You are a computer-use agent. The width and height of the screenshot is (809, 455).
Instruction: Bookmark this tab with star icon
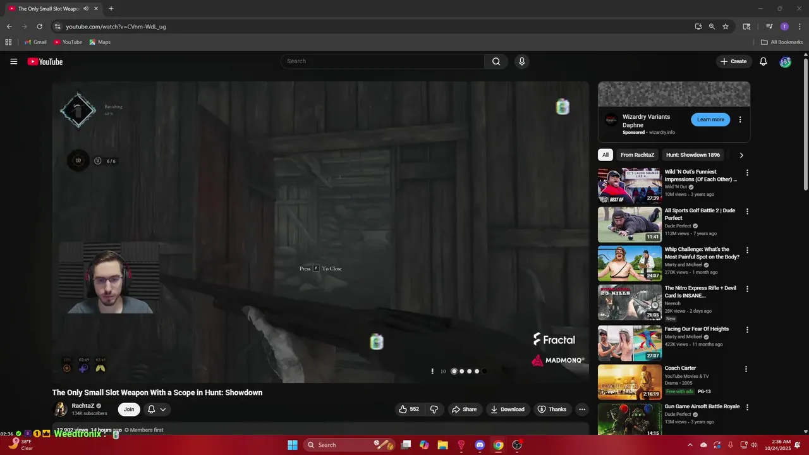click(726, 27)
